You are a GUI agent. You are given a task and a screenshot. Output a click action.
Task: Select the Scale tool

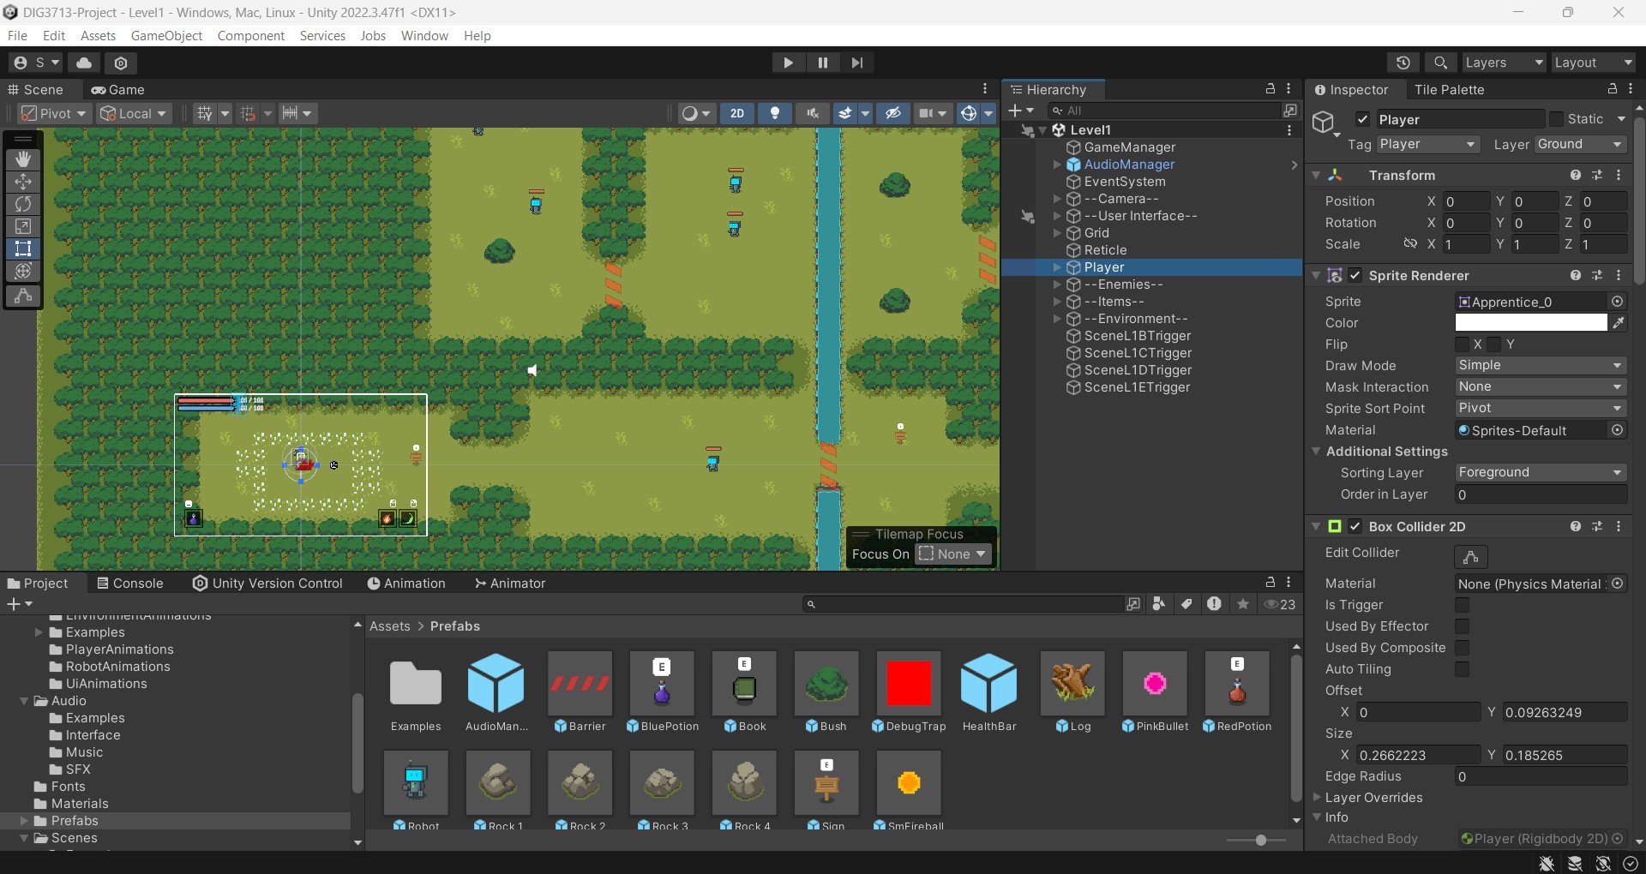(x=23, y=226)
